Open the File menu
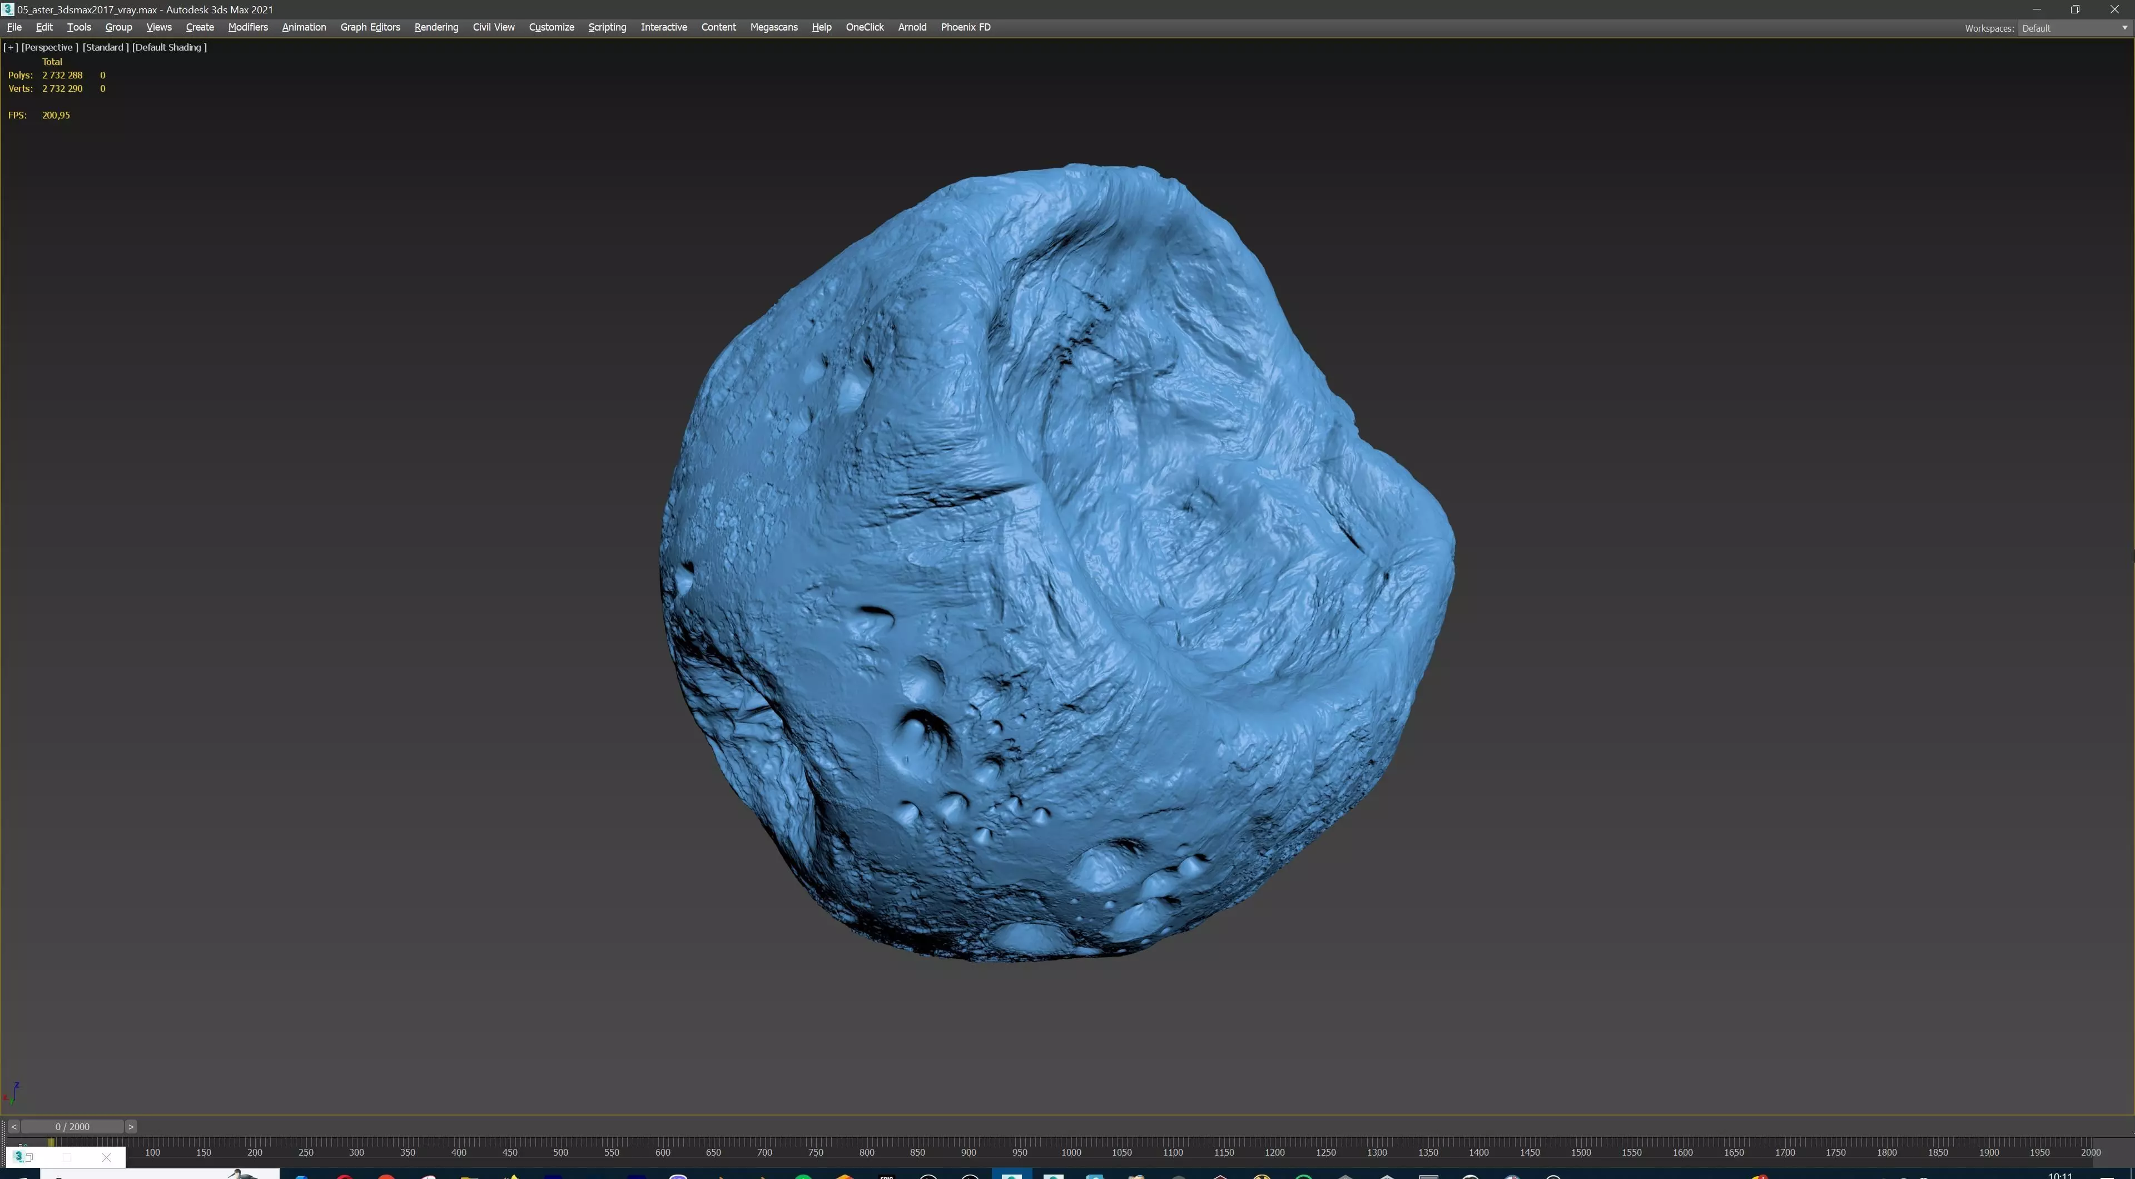 click(x=14, y=27)
